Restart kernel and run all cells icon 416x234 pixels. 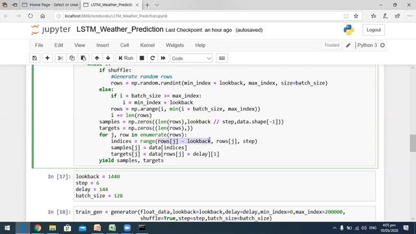[x=163, y=58]
